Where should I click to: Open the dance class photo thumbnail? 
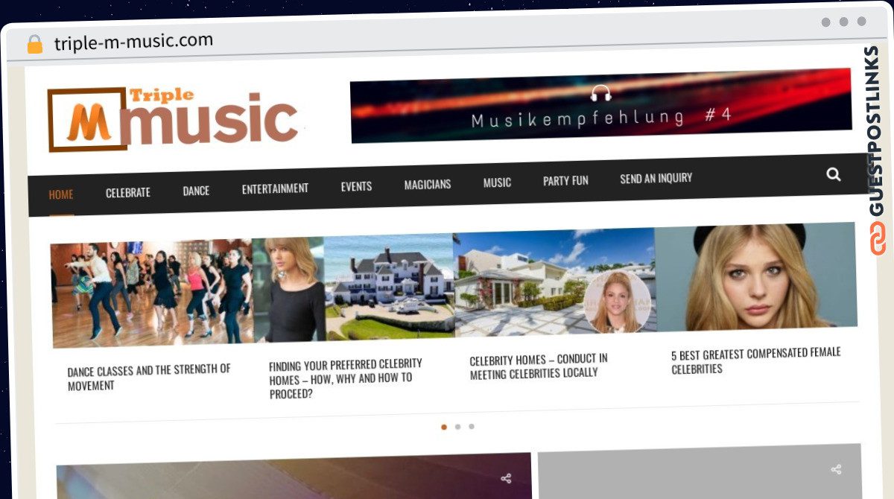[152, 293]
